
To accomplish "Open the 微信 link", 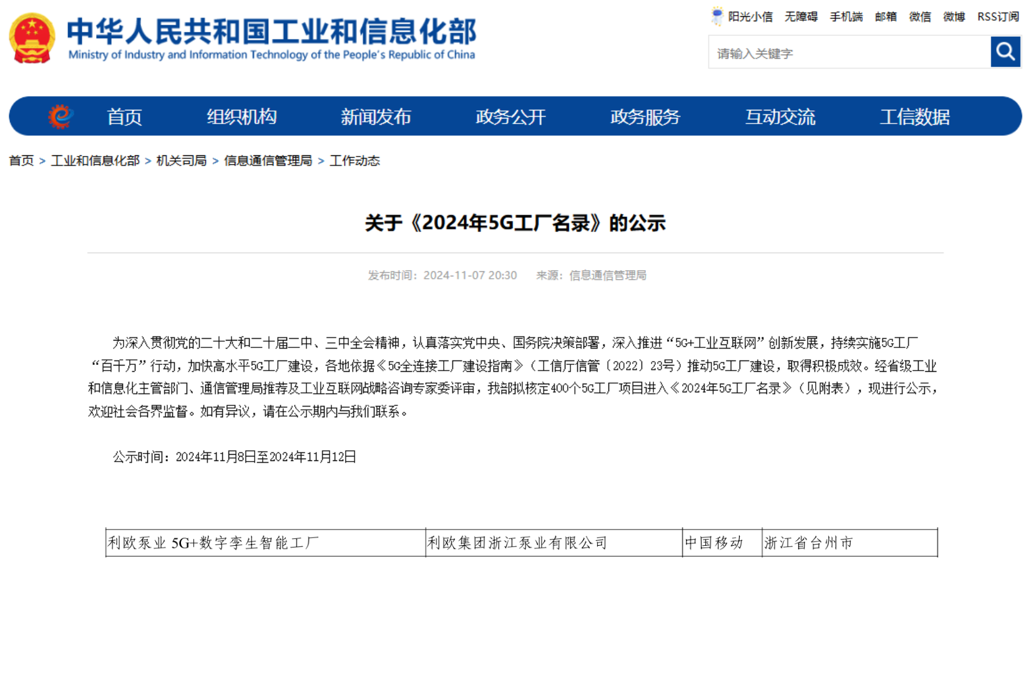I will 919,17.
